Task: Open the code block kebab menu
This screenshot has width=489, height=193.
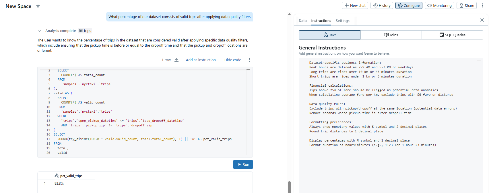Action: click(x=249, y=60)
